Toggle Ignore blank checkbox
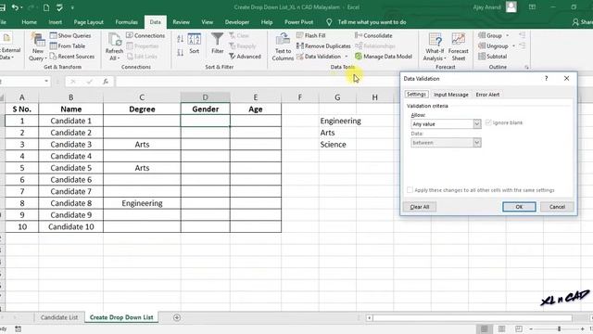The width and height of the screenshot is (593, 334). pyautogui.click(x=488, y=122)
